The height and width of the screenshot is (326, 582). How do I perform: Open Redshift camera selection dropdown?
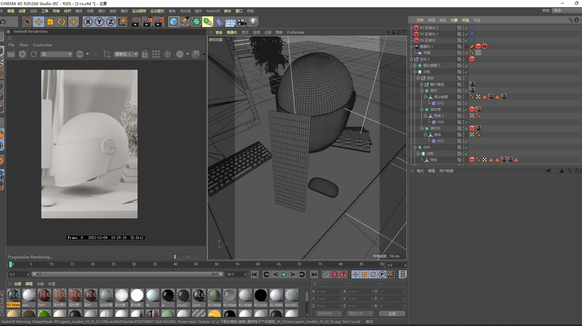(x=126, y=54)
